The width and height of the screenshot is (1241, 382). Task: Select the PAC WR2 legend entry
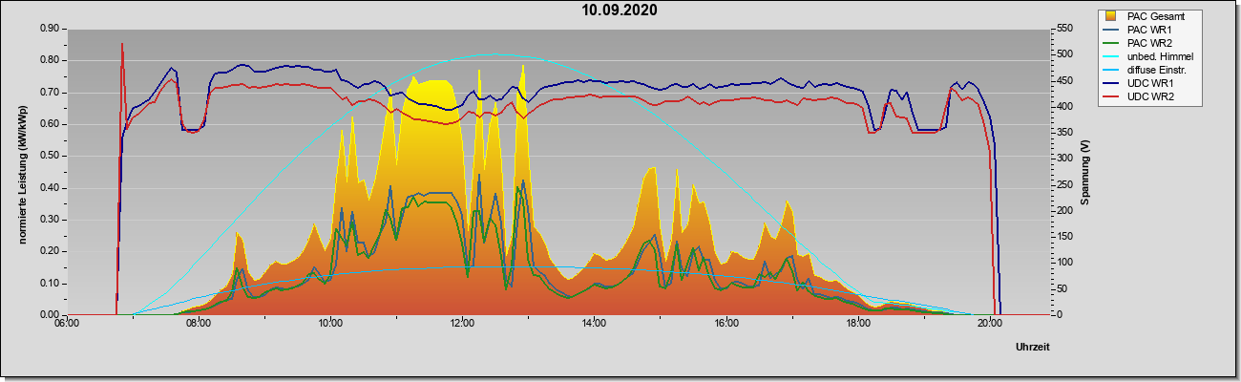pos(1149,43)
